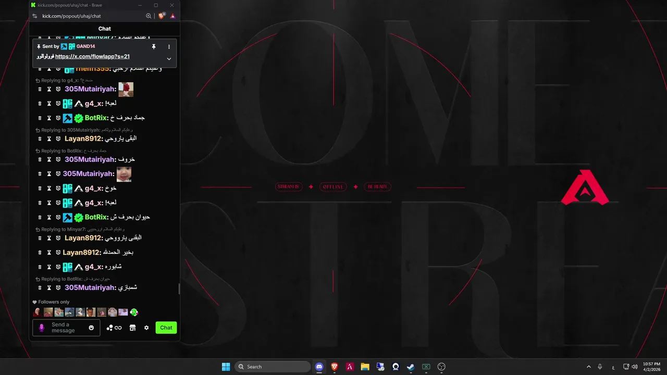Open 305Mutairiyah's red-clothed image emote
Image resolution: width=667 pixels, height=375 pixels.
coord(126,90)
